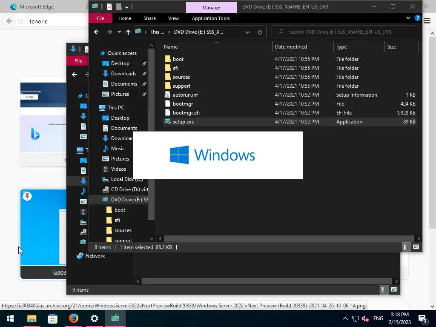Launch Microsoft Store from taskbar
The height and width of the screenshot is (327, 436).
click(52, 318)
